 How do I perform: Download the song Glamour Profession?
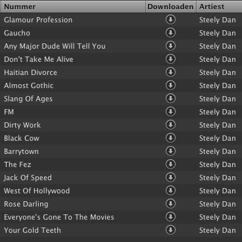point(170,20)
